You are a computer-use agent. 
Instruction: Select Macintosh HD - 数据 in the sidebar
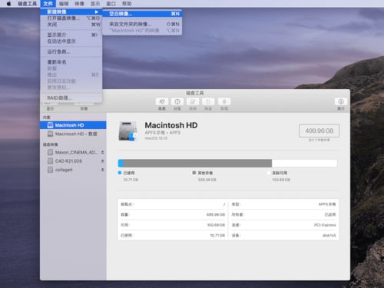point(73,134)
